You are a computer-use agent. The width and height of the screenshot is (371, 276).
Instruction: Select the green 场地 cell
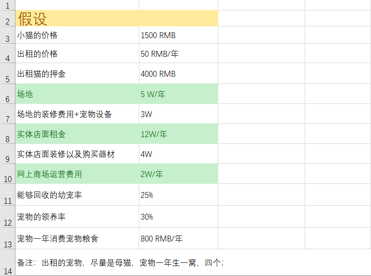25,94
